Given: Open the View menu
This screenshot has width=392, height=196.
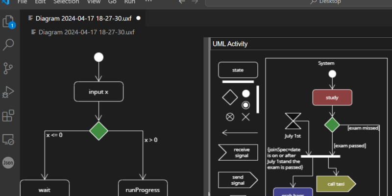Looking at the screenshot, I should (x=93, y=2).
